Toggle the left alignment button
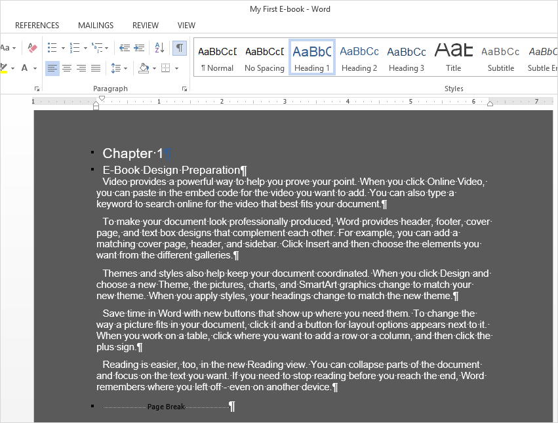 pyautogui.click(x=52, y=68)
